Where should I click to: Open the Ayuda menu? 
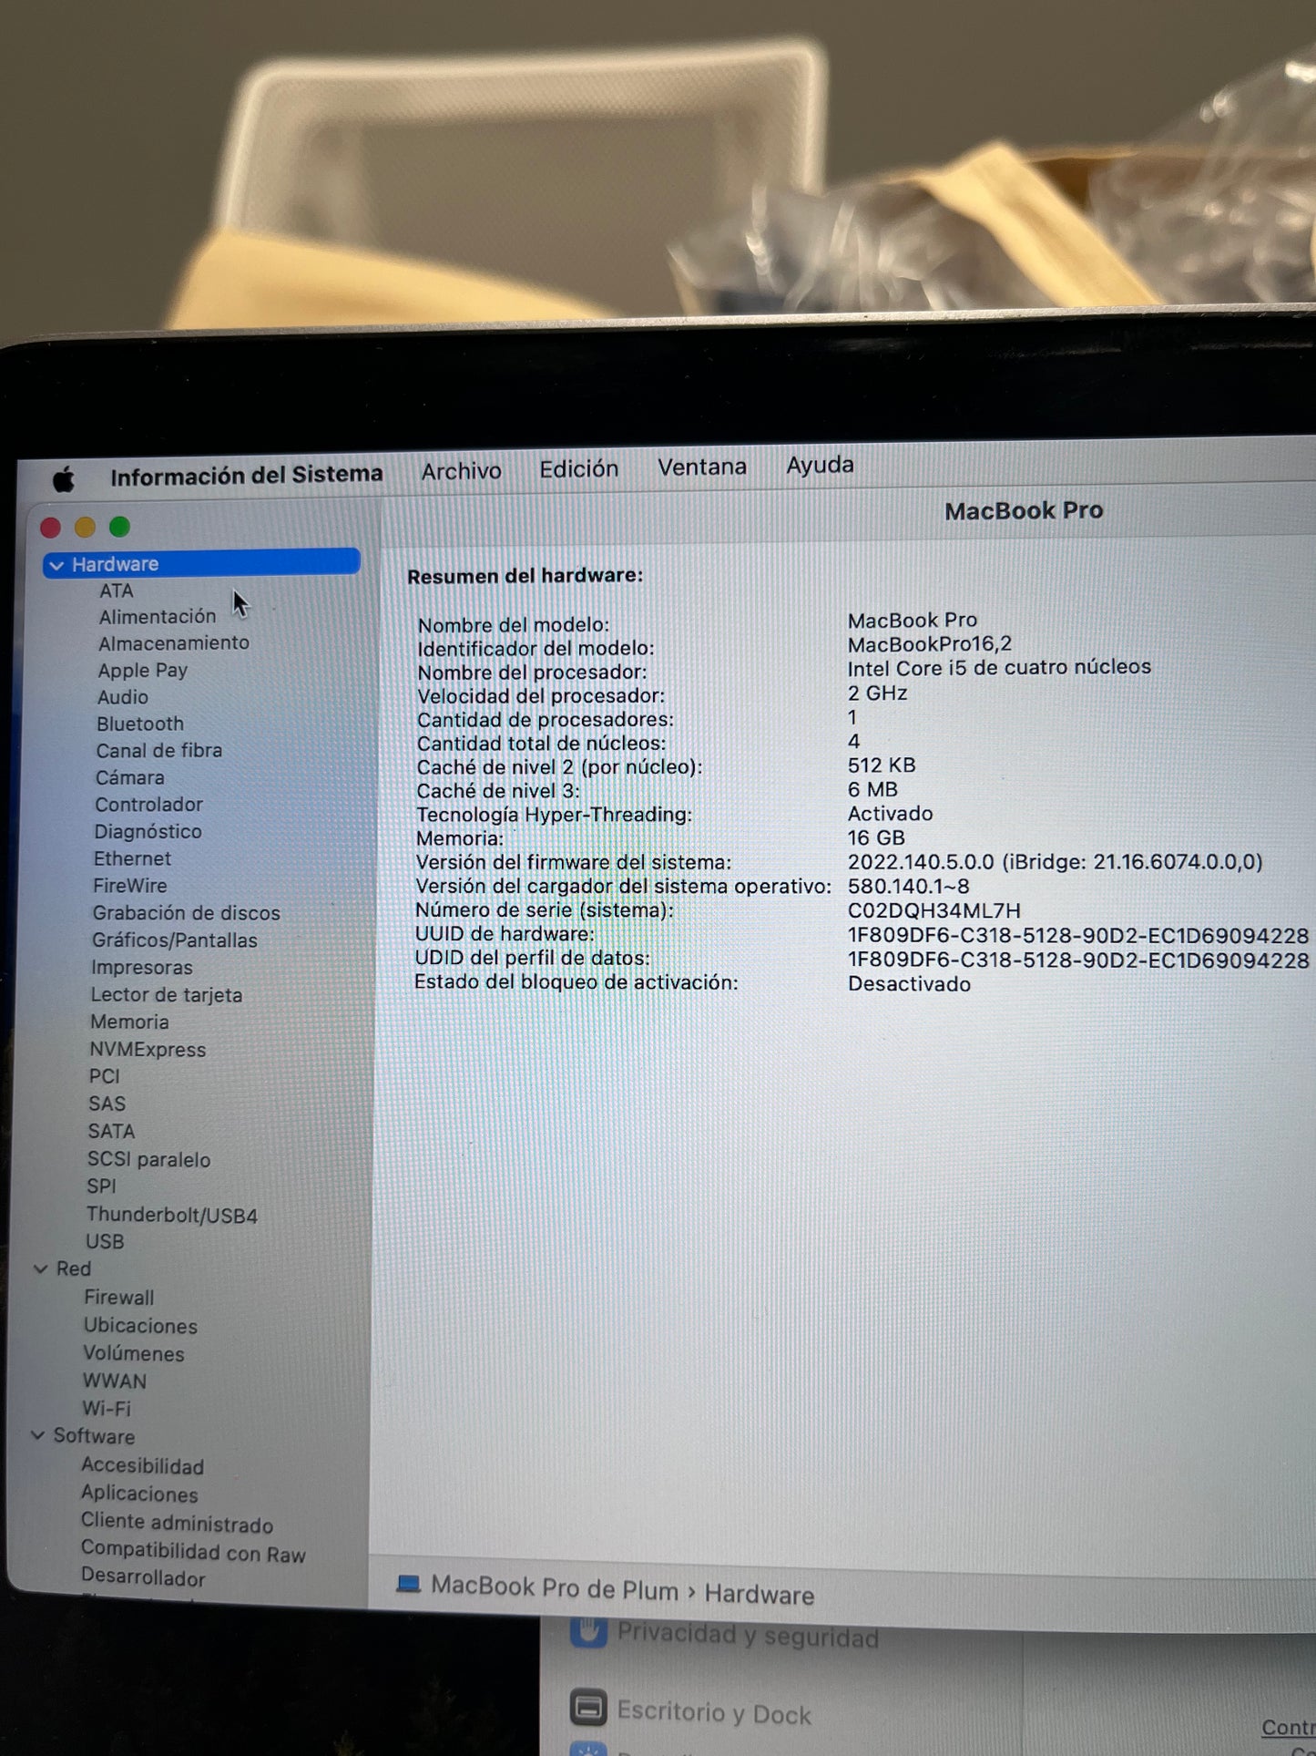(820, 466)
